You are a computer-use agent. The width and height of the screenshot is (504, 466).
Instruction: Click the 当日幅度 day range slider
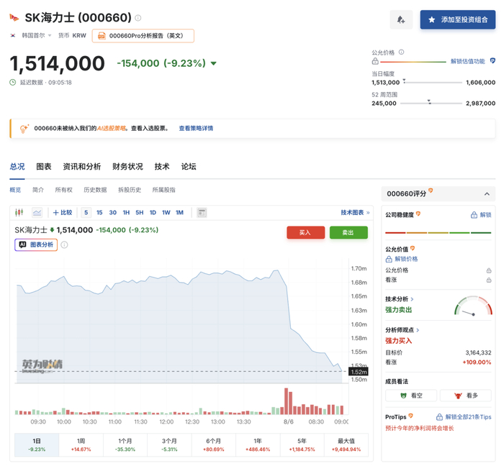tap(433, 82)
